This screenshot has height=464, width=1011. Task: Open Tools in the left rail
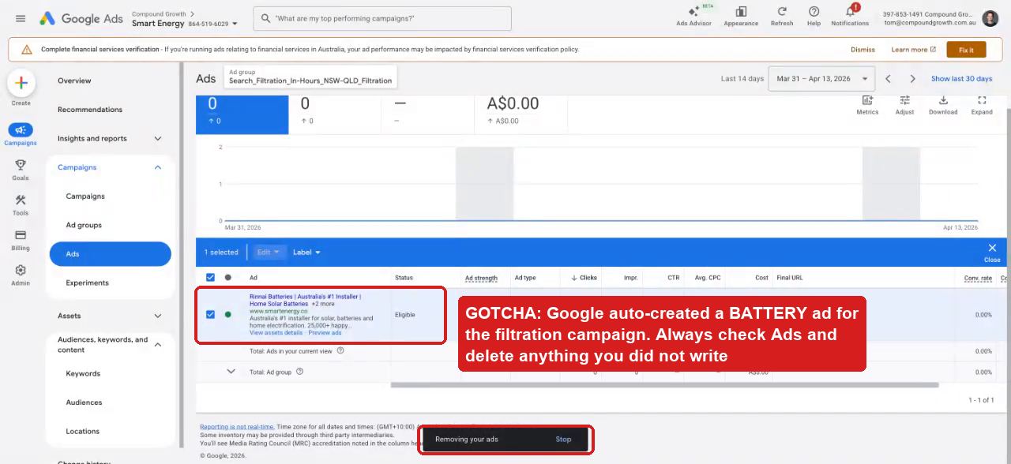[21, 205]
